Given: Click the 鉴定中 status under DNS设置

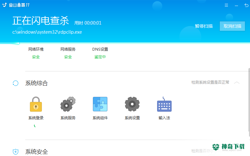Looking at the screenshot, I should click(100, 57).
